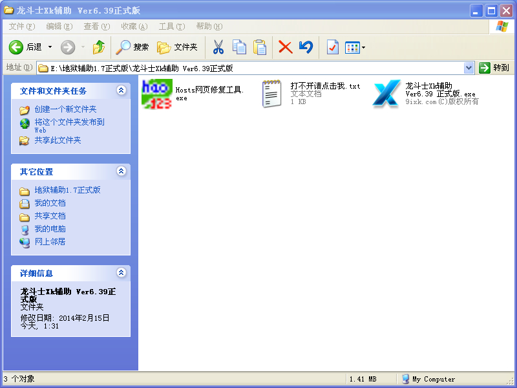Click the grayed Forward arrow button

click(68, 47)
